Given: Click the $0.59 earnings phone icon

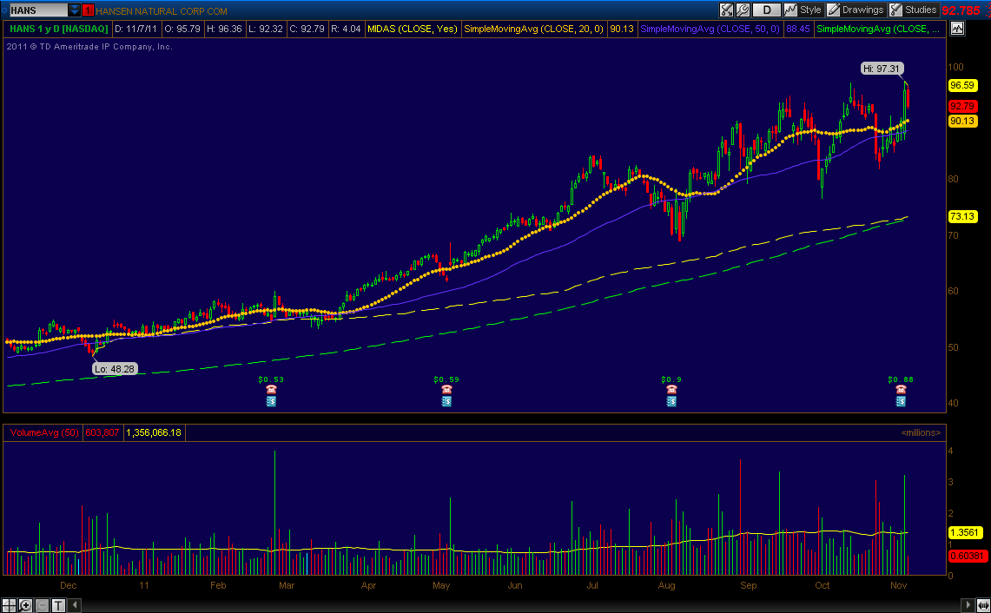Looking at the screenshot, I should click(x=446, y=389).
